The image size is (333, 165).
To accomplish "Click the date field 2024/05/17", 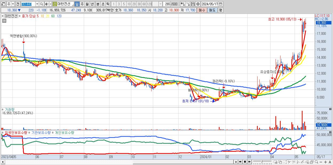I will click(x=209, y=4).
